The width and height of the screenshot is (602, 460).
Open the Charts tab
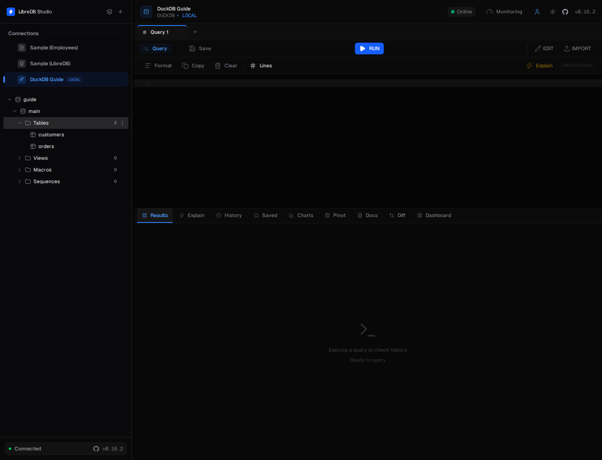(x=301, y=215)
